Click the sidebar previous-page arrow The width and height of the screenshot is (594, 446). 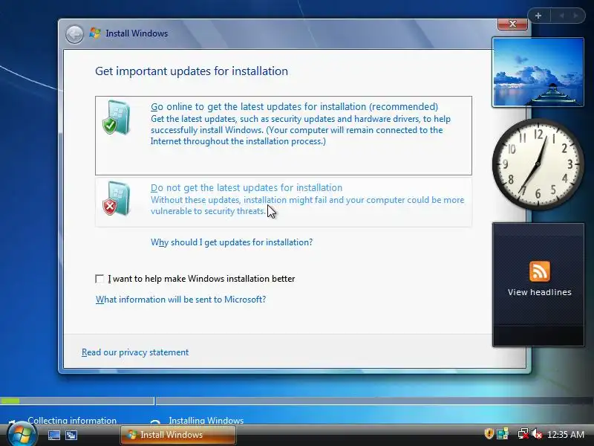coord(561,16)
